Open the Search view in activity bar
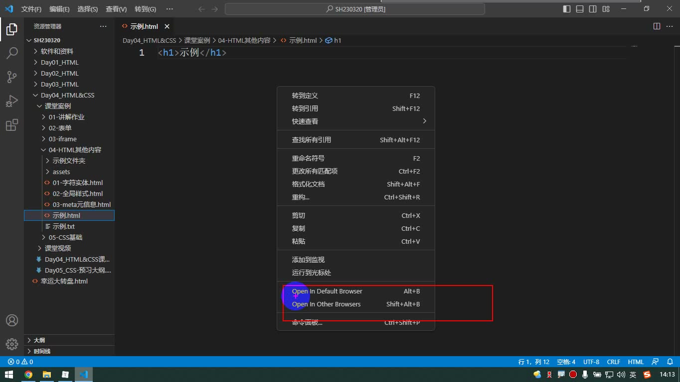The image size is (680, 382). click(x=12, y=53)
